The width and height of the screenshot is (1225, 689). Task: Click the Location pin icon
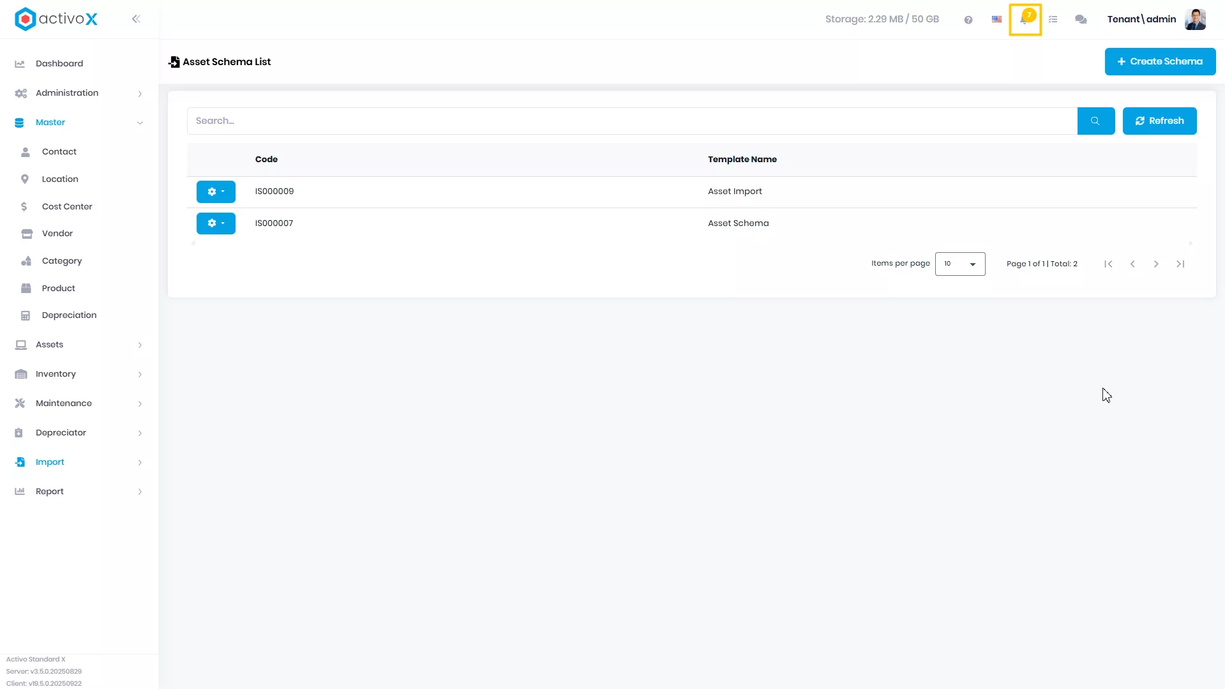pos(25,179)
